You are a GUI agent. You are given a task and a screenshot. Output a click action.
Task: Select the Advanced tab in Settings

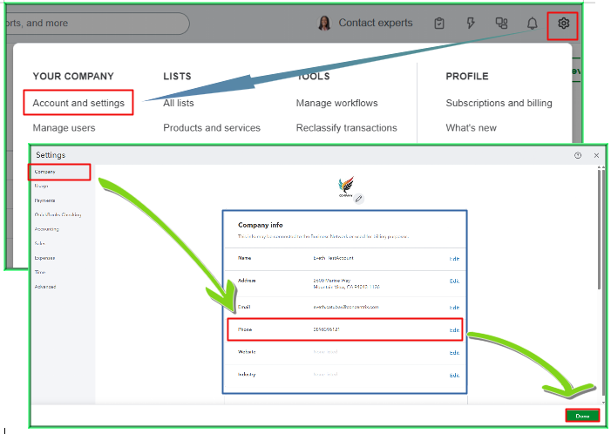45,287
